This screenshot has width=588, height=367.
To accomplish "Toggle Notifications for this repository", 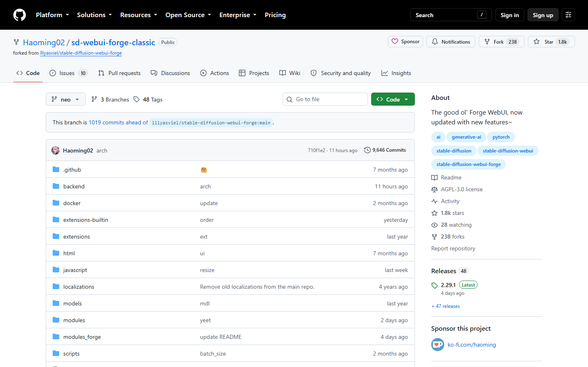I will click(x=451, y=42).
